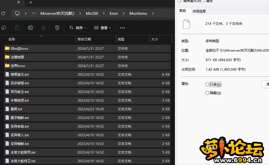Select file name 变异老鼠.txt

click(x=20, y=126)
